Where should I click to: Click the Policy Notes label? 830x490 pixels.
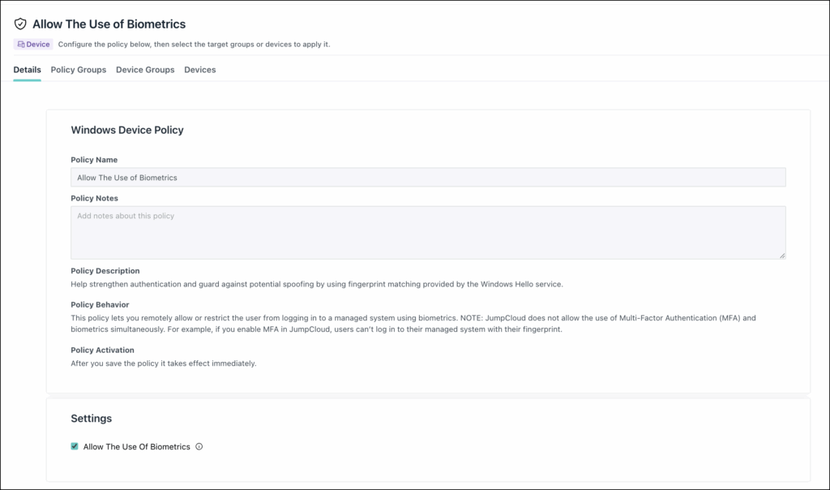click(94, 198)
